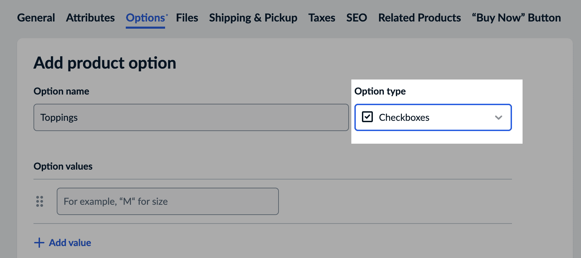View the Related Products tab
The image size is (581, 258).
coord(419,18)
